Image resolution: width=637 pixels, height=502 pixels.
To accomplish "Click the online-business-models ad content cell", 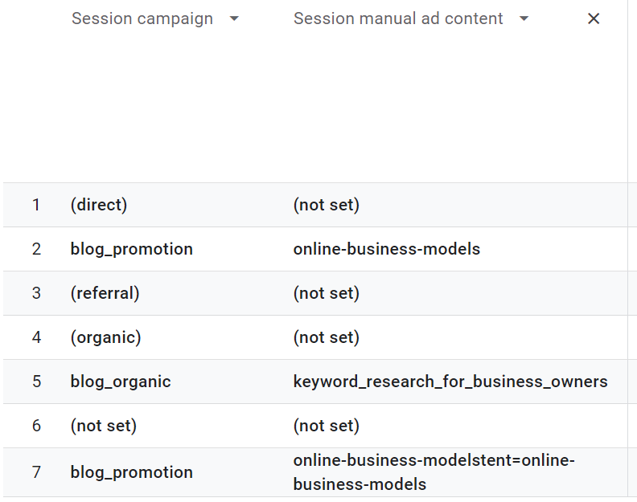I will click(387, 249).
